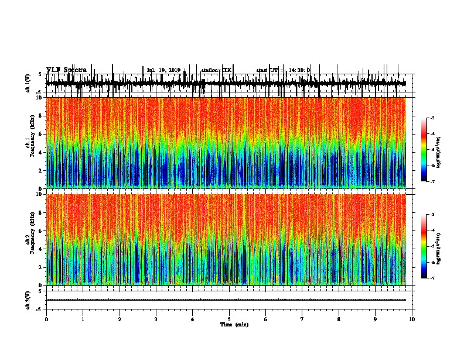Click the "5" tick of ch.3(V) axis

click(40, 291)
